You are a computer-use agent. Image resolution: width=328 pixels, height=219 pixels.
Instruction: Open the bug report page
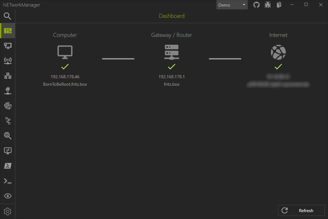tap(267, 5)
